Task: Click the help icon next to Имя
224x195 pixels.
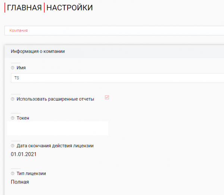Action: click(x=12, y=68)
